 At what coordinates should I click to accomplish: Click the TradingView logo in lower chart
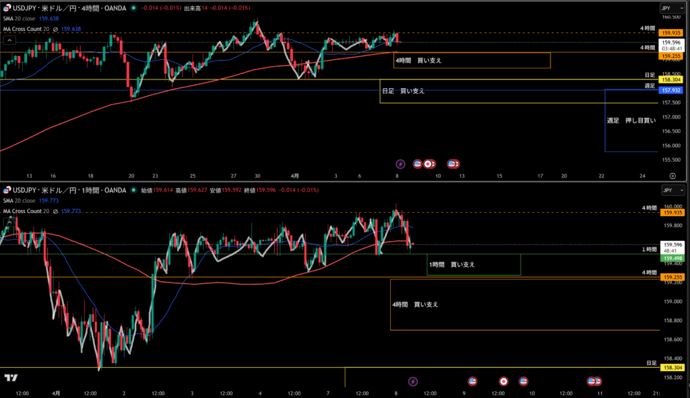pyautogui.click(x=11, y=378)
